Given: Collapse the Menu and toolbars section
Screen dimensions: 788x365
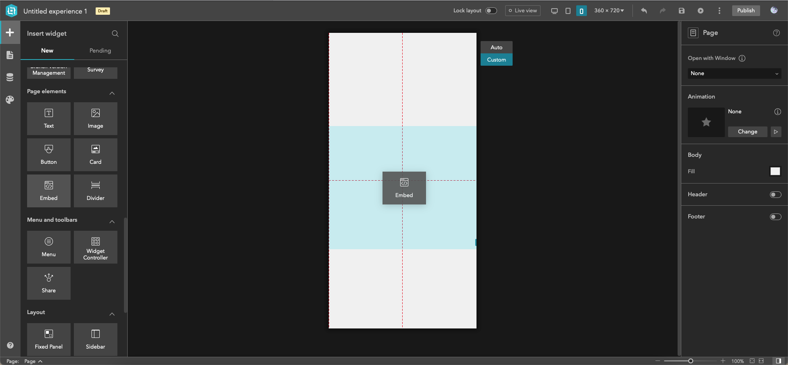Looking at the screenshot, I should point(112,222).
